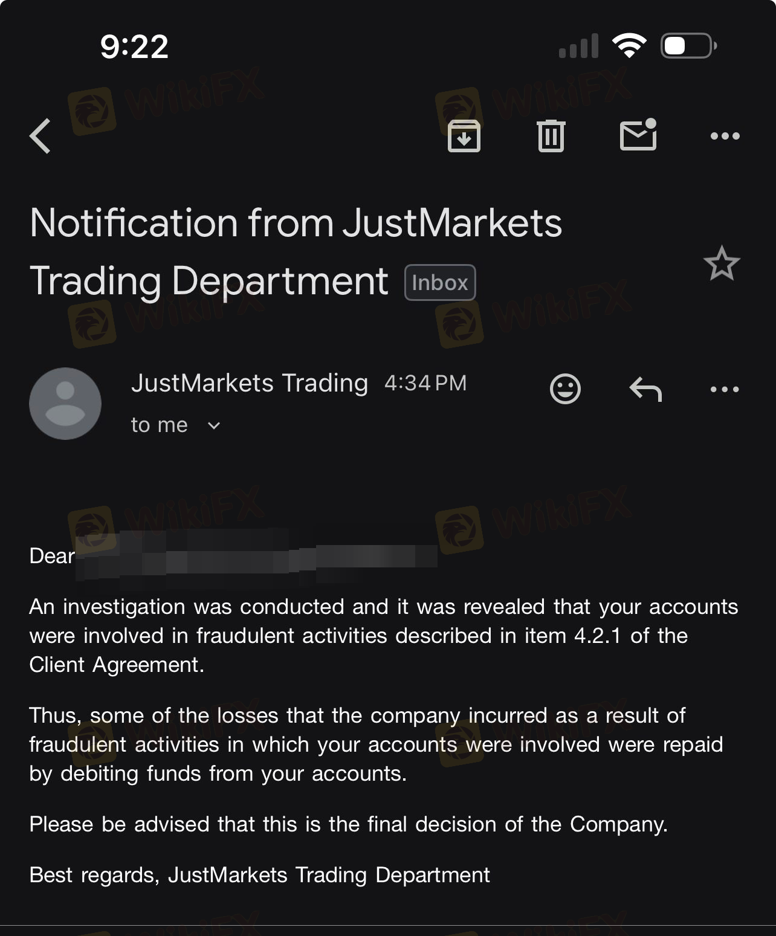Reply to JustMarkets Trading message

tap(645, 389)
